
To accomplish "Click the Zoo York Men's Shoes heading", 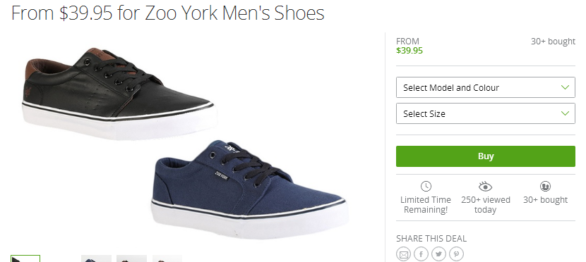I will (x=168, y=13).
